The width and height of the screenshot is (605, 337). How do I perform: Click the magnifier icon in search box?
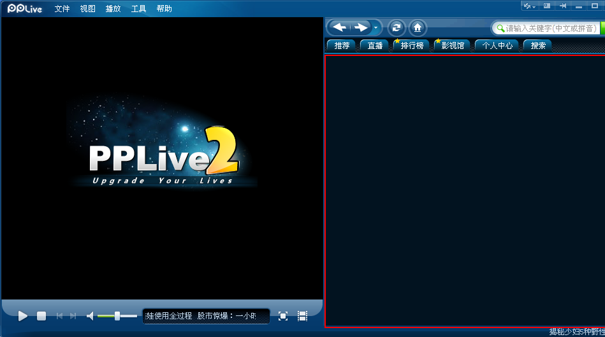[500, 28]
